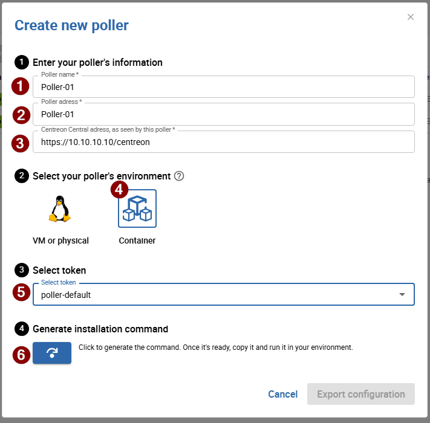The width and height of the screenshot is (430, 423).
Task: Click red annotation marker 3 beside Central address
Action: [21, 143]
